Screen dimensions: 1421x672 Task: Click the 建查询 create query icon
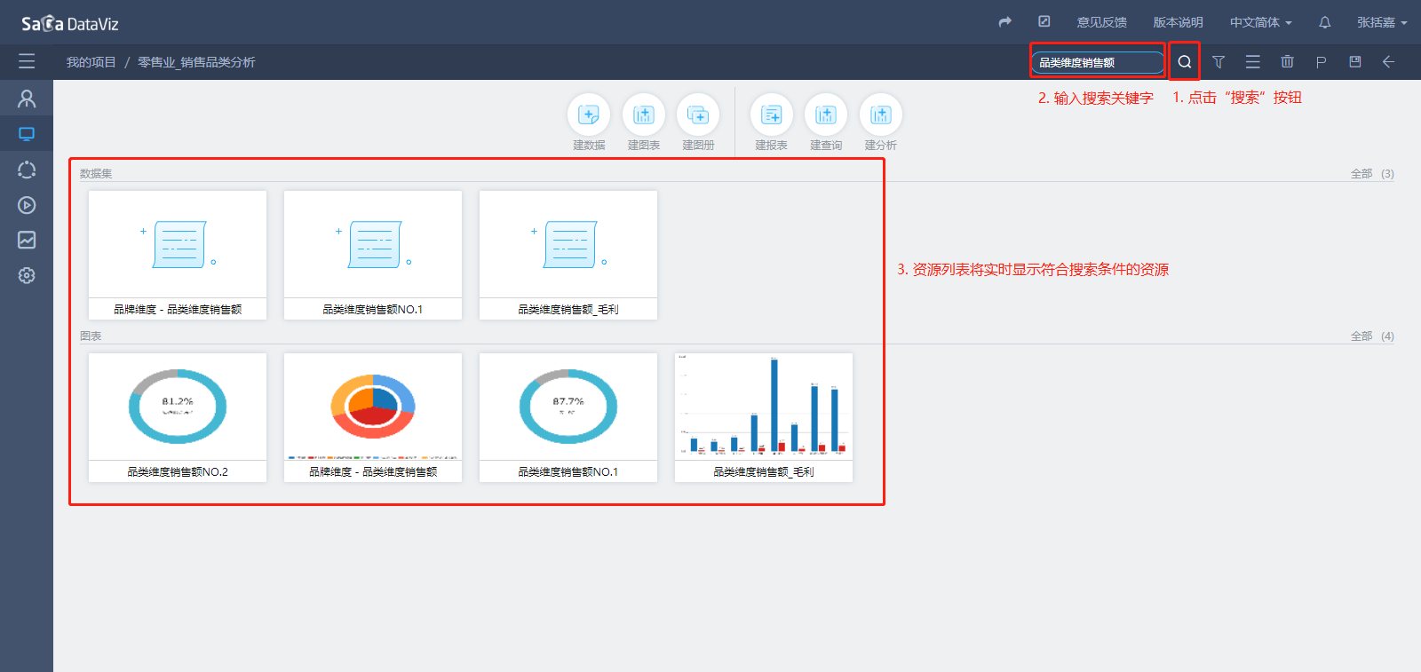tap(826, 115)
